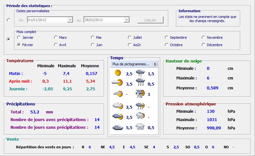Choose the Janvier month option

click(x=19, y=37)
